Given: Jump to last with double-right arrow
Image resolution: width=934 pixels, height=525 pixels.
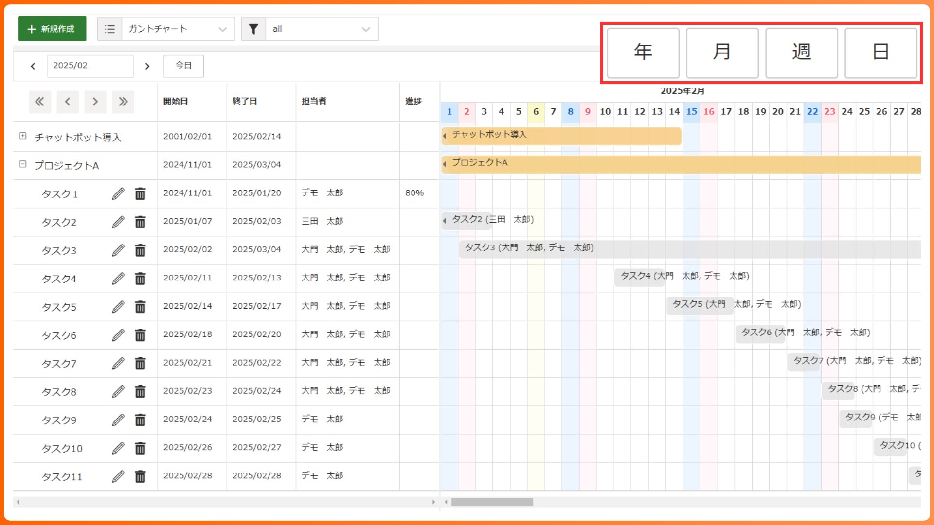Looking at the screenshot, I should click(x=123, y=102).
